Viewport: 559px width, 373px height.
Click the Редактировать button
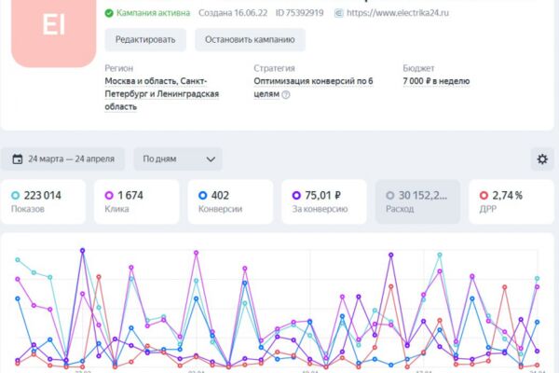coord(145,39)
